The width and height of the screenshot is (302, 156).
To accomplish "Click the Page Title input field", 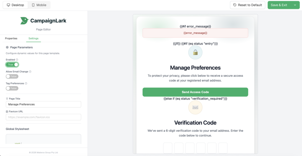I will click(x=43, y=104).
